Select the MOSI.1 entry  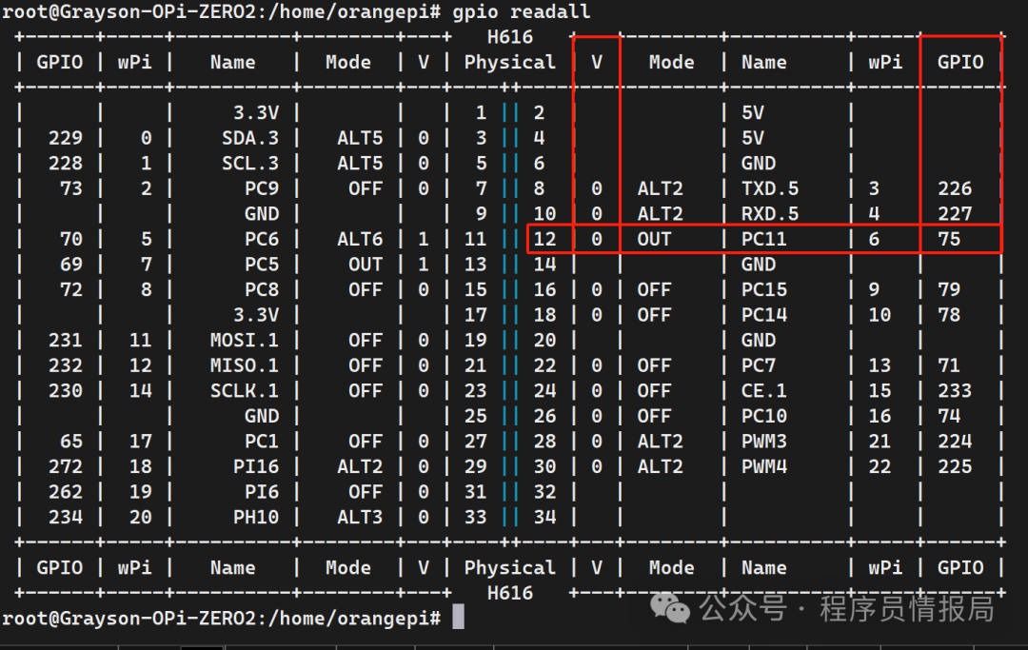245,340
